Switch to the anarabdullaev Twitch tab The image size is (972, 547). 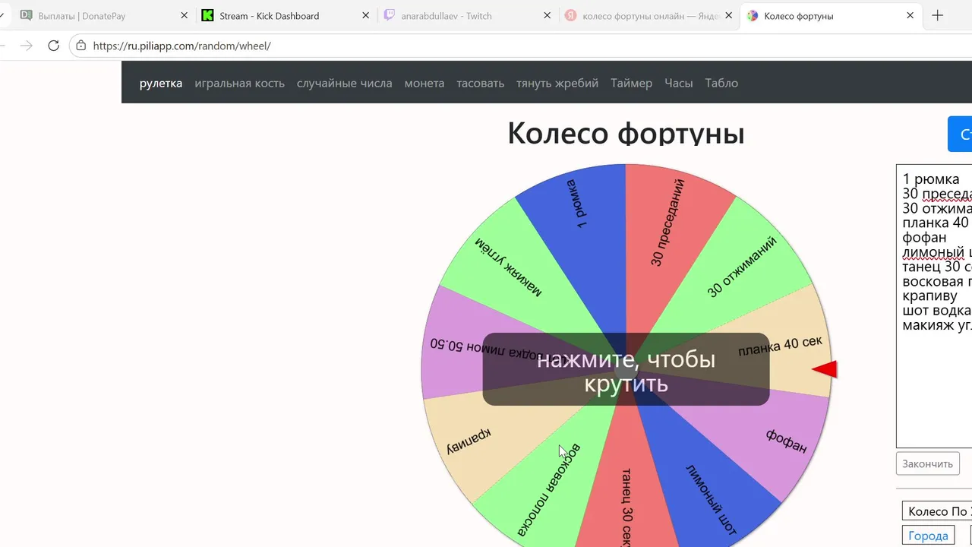pyautogui.click(x=465, y=15)
